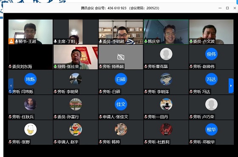Click the muted mic icon of 旁听—田丹
The width and height of the screenshot is (238, 157).
[x=146, y=117]
